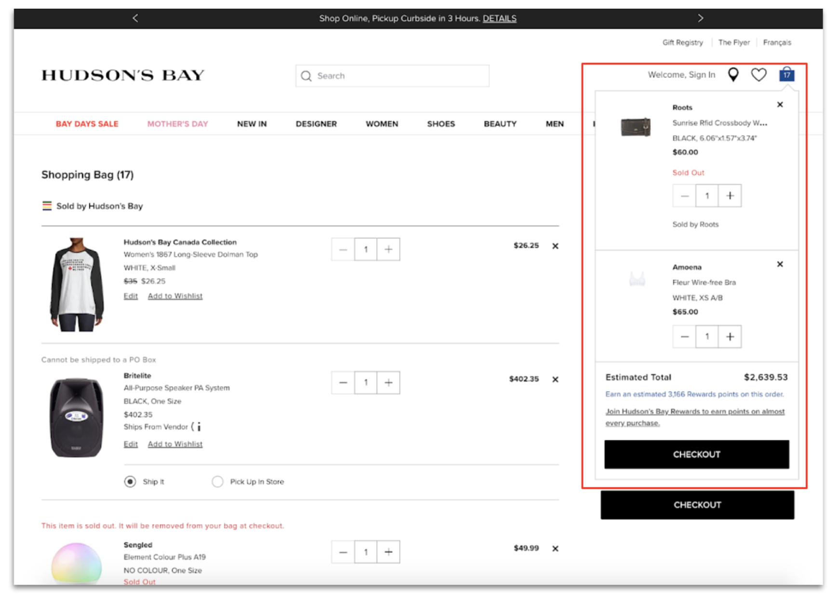Open the Roots crossbody thumbnail in mini bag

(635, 127)
